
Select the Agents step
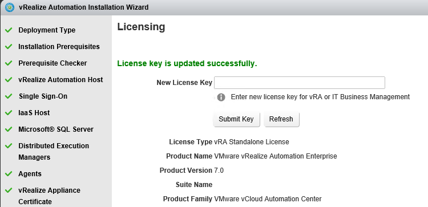[30, 174]
